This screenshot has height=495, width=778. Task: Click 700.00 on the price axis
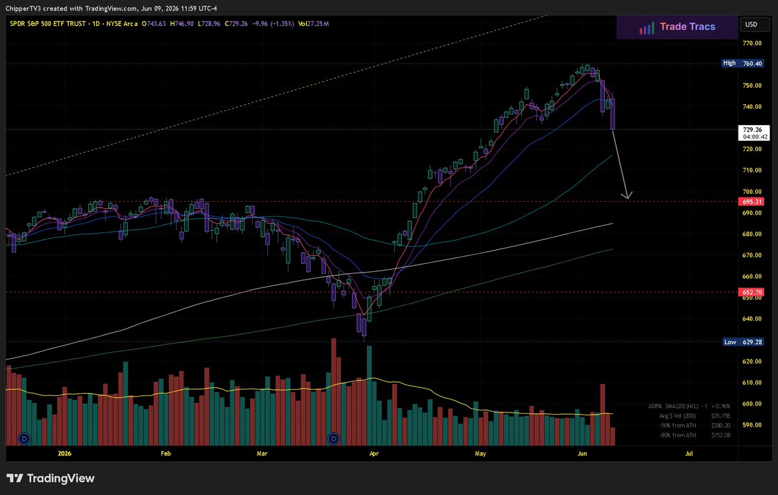pos(751,192)
